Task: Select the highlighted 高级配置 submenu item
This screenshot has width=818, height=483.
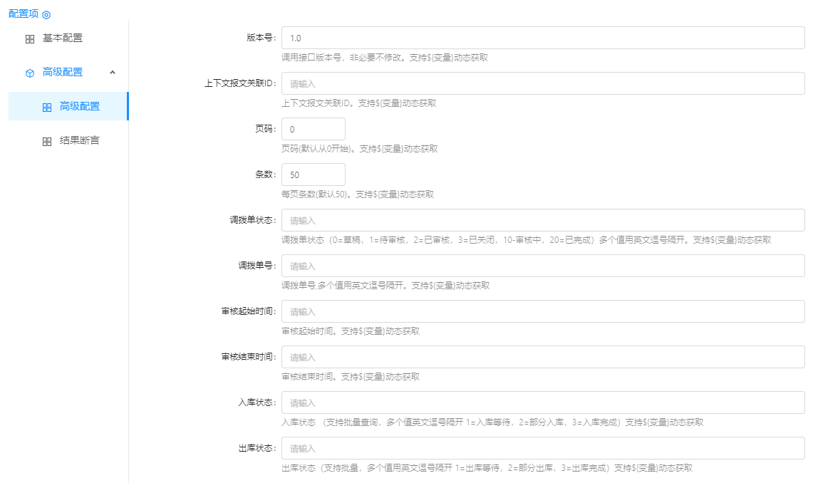Action: point(80,107)
